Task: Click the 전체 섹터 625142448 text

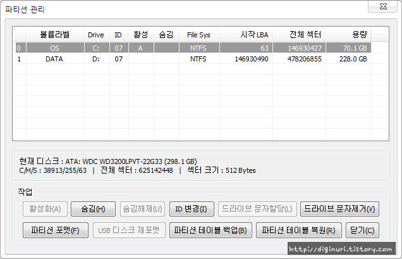Action: [x=137, y=170]
